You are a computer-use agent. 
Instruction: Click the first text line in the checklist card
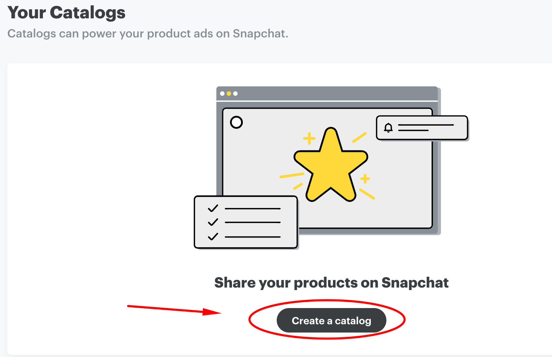tap(253, 208)
